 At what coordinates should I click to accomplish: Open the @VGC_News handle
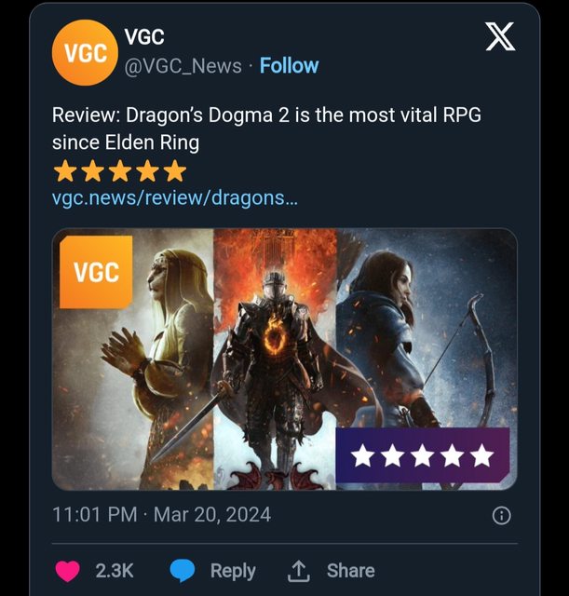(183, 66)
